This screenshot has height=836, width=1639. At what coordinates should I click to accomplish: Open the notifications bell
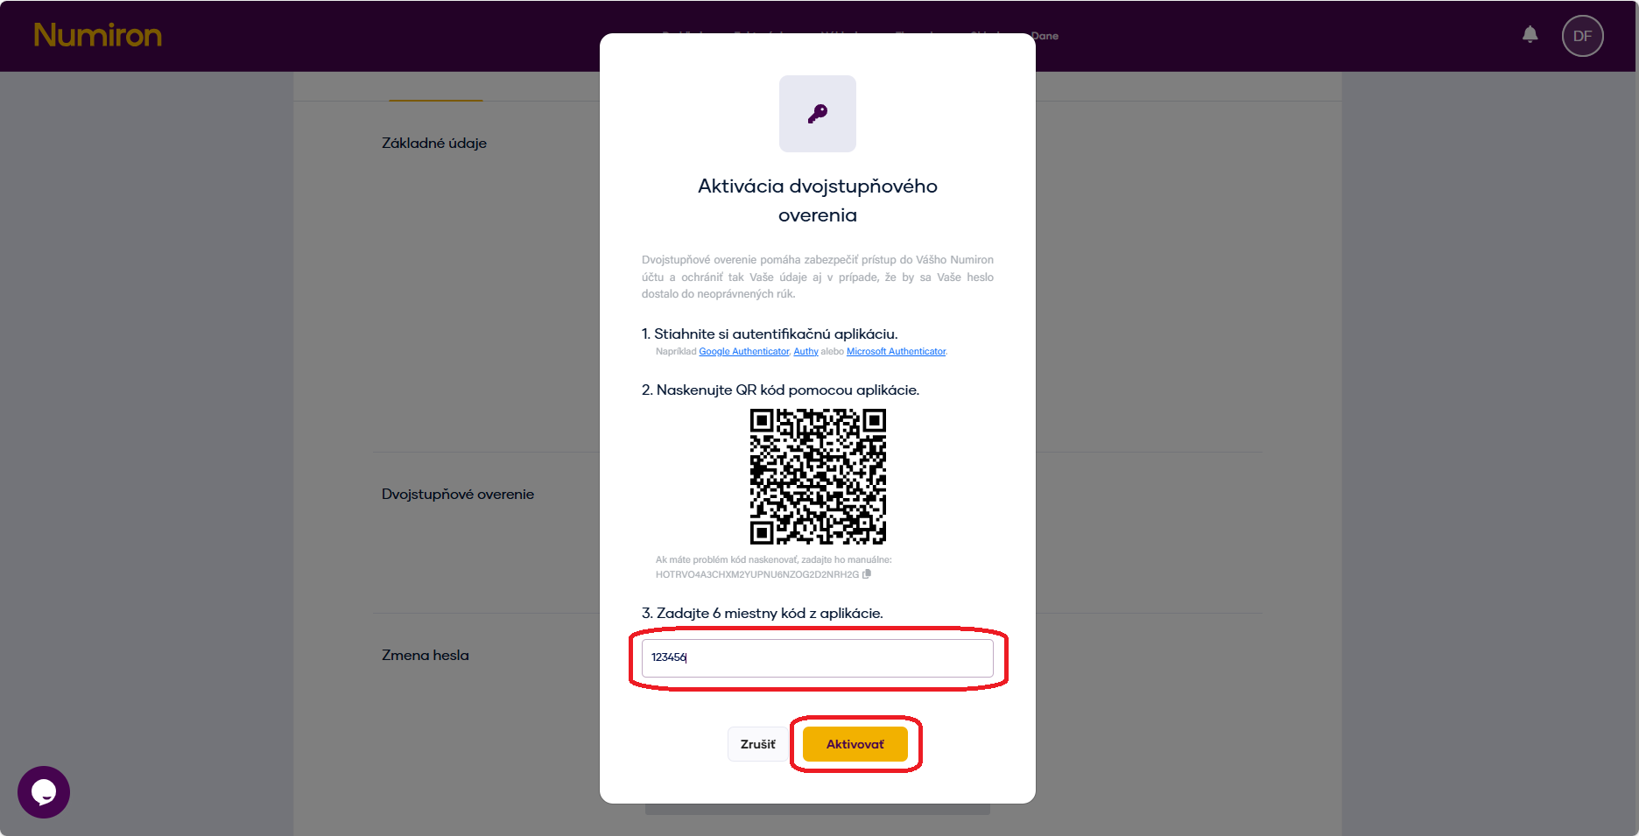point(1530,35)
